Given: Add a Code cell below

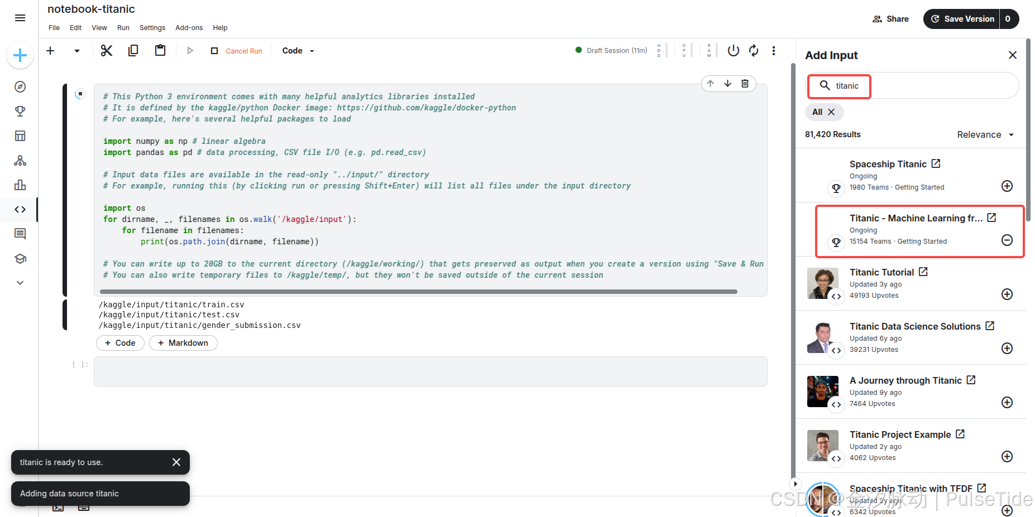Looking at the screenshot, I should 120,343.
